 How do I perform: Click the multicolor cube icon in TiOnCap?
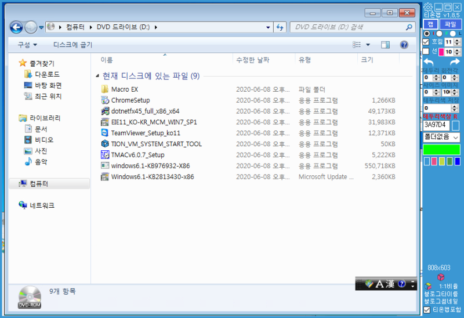pos(428,286)
